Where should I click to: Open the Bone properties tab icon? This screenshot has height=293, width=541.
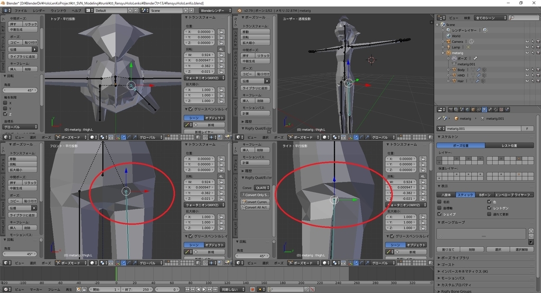[x=490, y=110]
